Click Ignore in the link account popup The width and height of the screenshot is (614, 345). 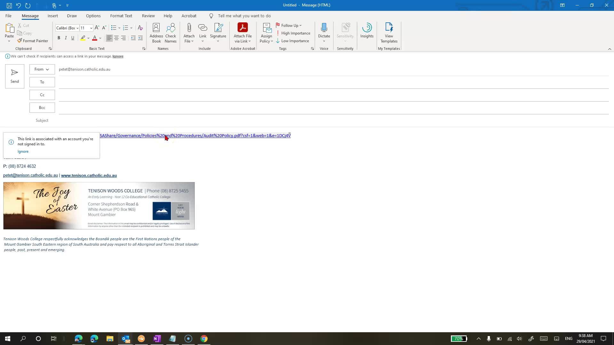tap(23, 151)
